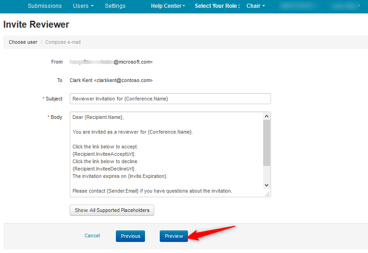The image size is (368, 253).
Task: Click the Please contact {Sender.Email} line
Action: pyautogui.click(x=152, y=191)
